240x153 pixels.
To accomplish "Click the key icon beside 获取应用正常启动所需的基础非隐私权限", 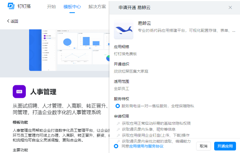I will tap(118, 123).
